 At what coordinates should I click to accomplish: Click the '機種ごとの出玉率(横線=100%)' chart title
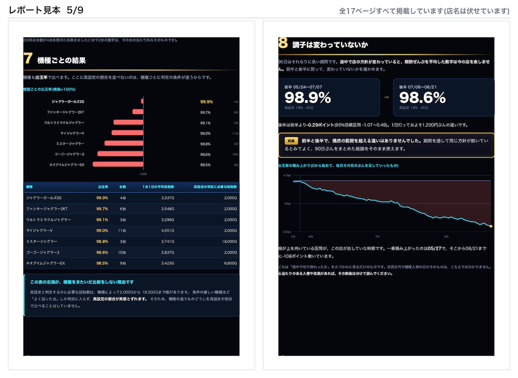49,90
